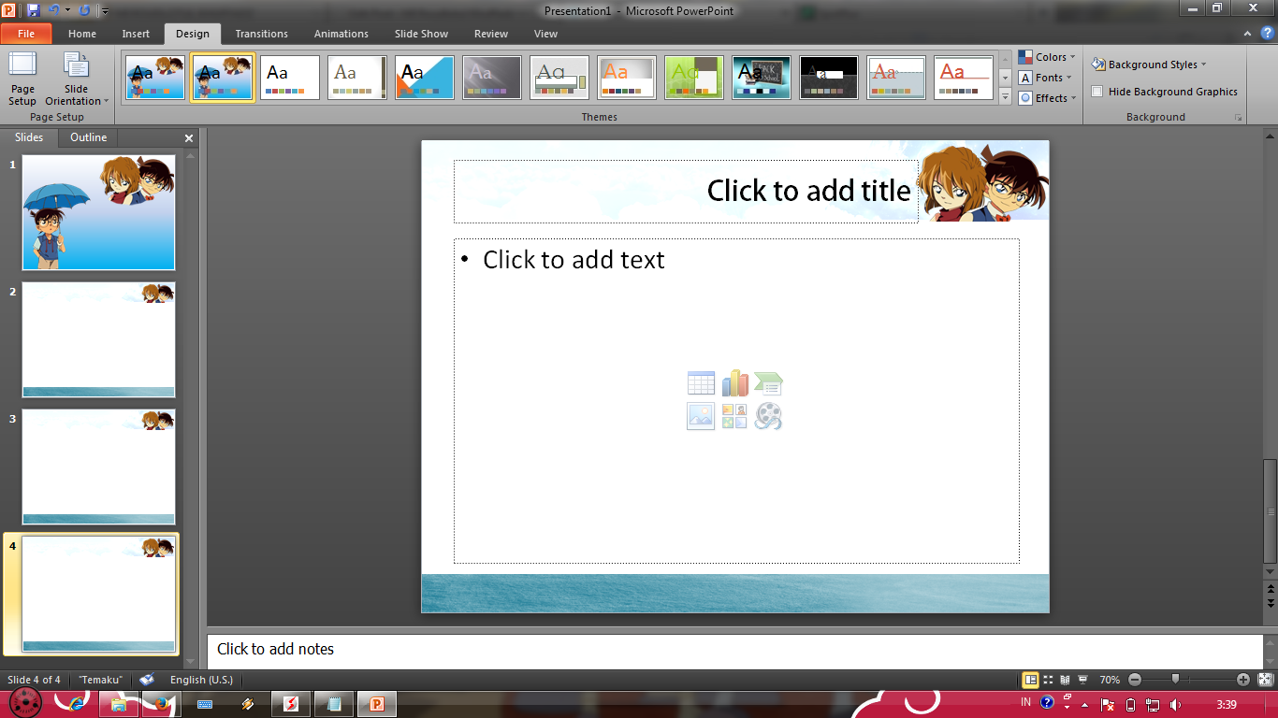Insert picture from file placeholder icon
This screenshot has height=718, width=1278.
[x=701, y=416]
